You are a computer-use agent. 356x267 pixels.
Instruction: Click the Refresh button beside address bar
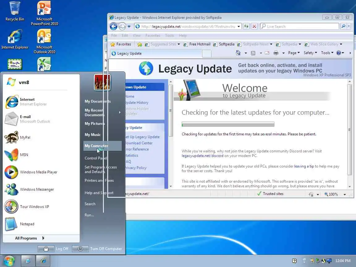coord(246,27)
